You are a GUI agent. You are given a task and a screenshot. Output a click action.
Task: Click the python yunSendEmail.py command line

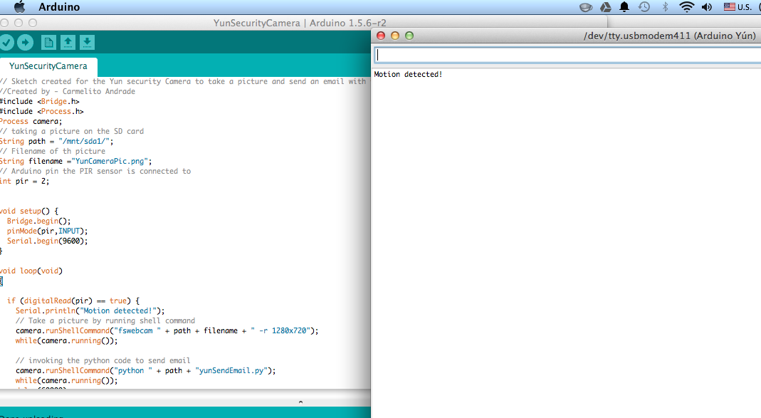pos(145,370)
